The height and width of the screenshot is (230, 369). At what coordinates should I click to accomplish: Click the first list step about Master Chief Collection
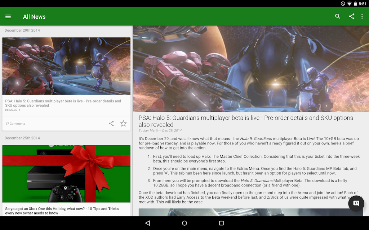pyautogui.click(x=256, y=158)
